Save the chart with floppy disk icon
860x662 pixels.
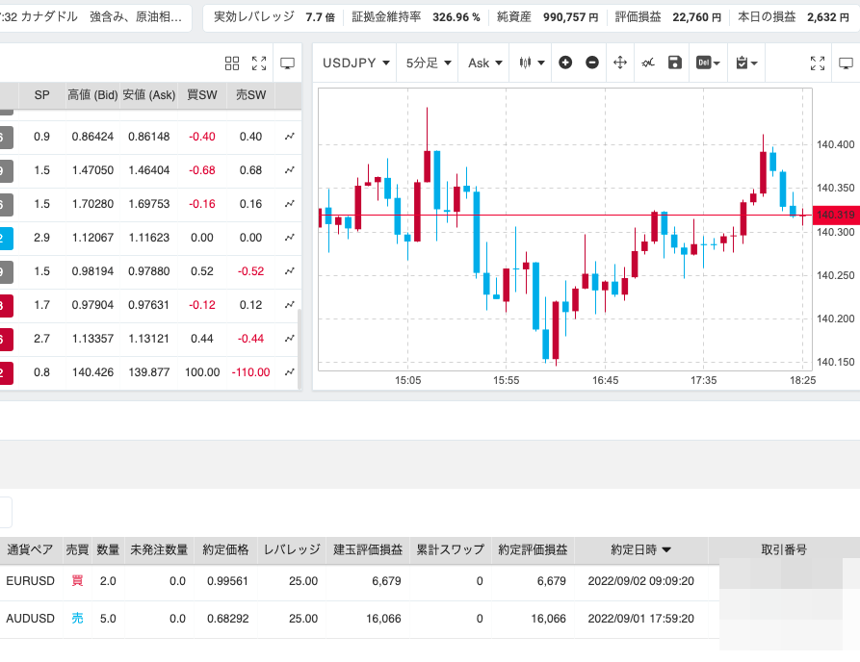tap(675, 63)
